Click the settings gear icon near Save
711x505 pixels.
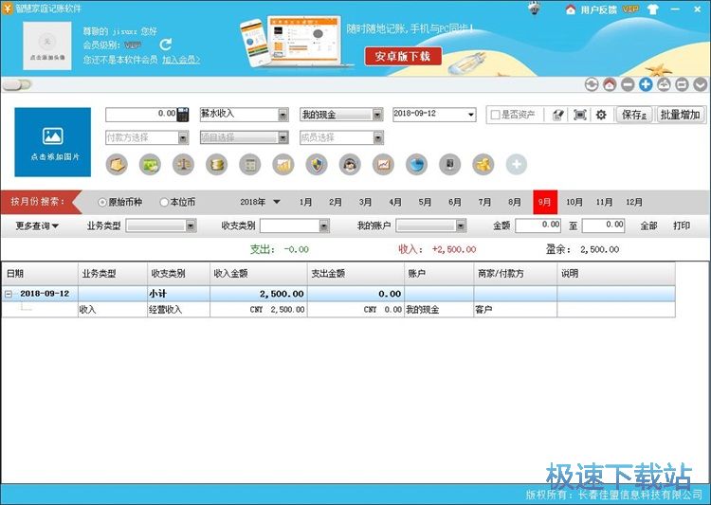[600, 115]
